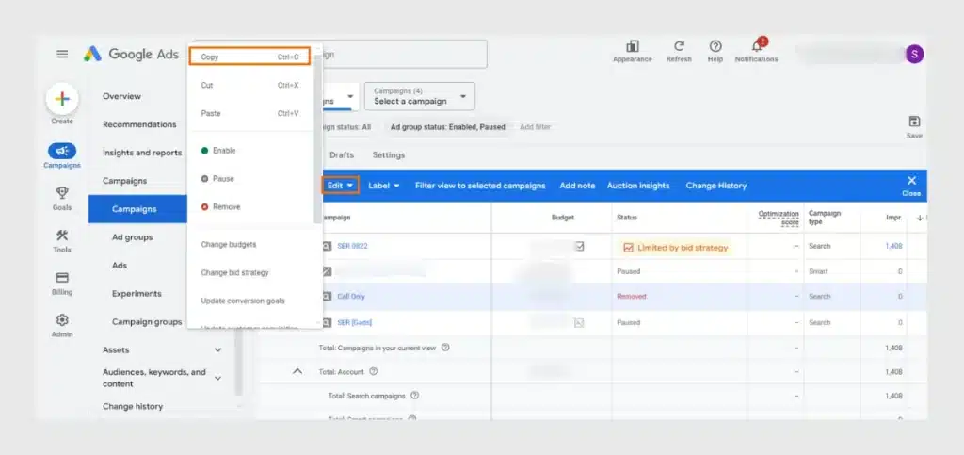Open Ads in the side menu
This screenshot has height=455, width=964.
(x=120, y=265)
